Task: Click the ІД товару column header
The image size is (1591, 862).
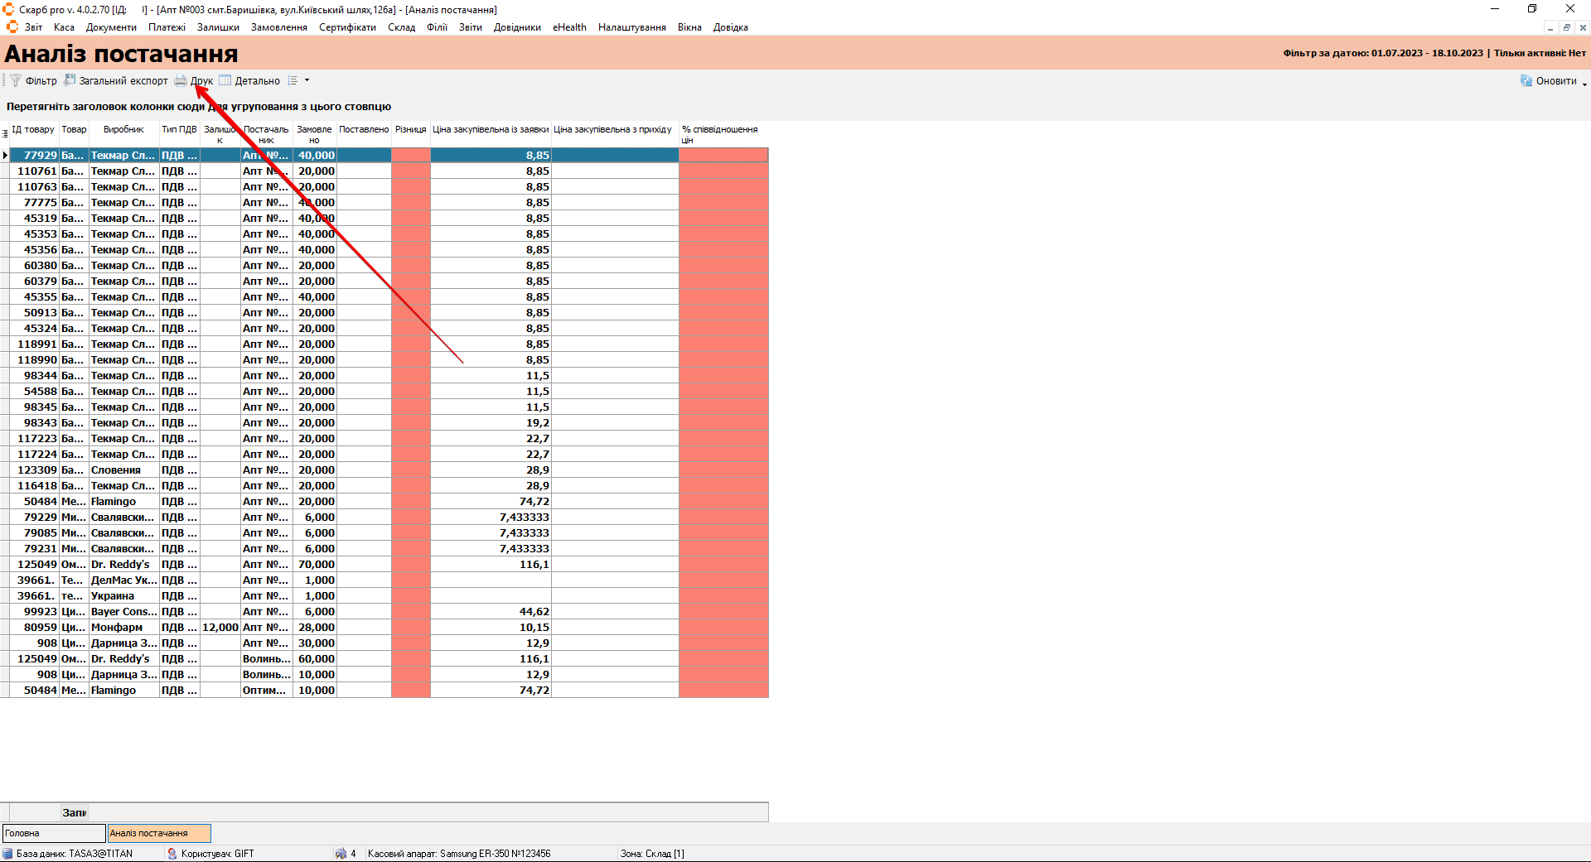Action: [33, 130]
